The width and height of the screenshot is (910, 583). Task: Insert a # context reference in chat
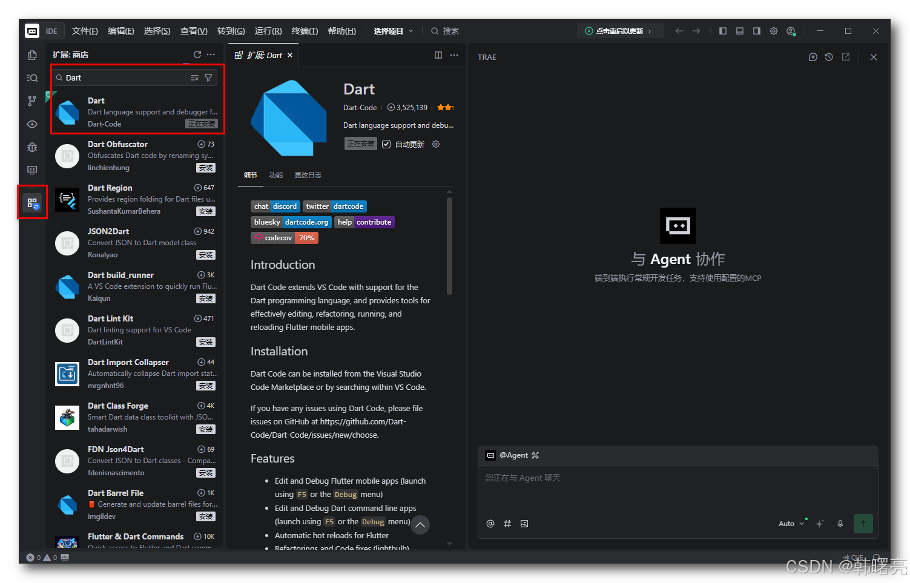[x=507, y=524]
